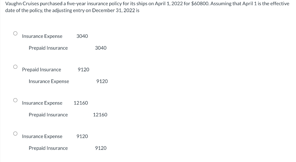Click Insurance Expense label in the last option
The image size is (296, 162).
pyautogui.click(x=42, y=136)
